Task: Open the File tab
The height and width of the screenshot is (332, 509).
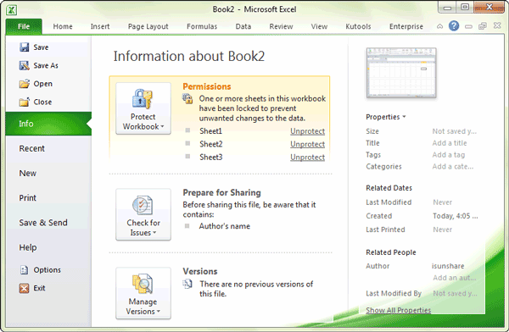Action: tap(24, 26)
